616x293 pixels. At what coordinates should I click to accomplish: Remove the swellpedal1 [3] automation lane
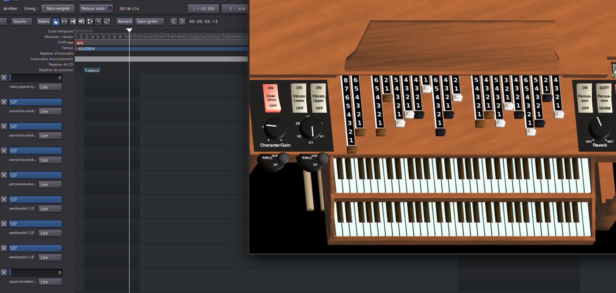point(4,248)
